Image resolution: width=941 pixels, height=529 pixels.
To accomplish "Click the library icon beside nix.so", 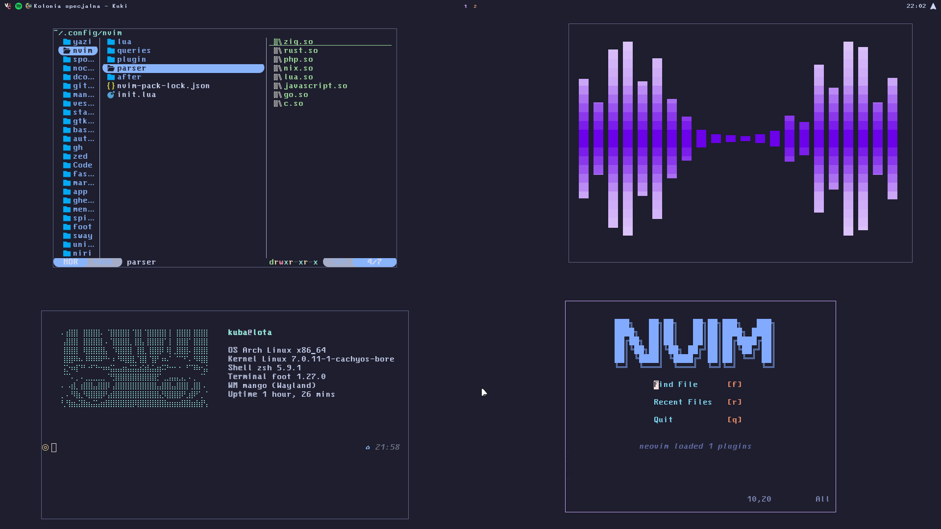I will point(277,68).
